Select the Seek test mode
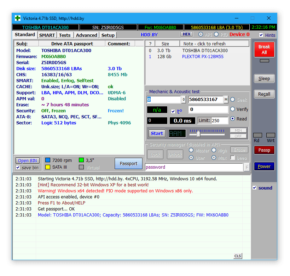Viewport: 290px width, 276px height. pyautogui.click(x=232, y=100)
